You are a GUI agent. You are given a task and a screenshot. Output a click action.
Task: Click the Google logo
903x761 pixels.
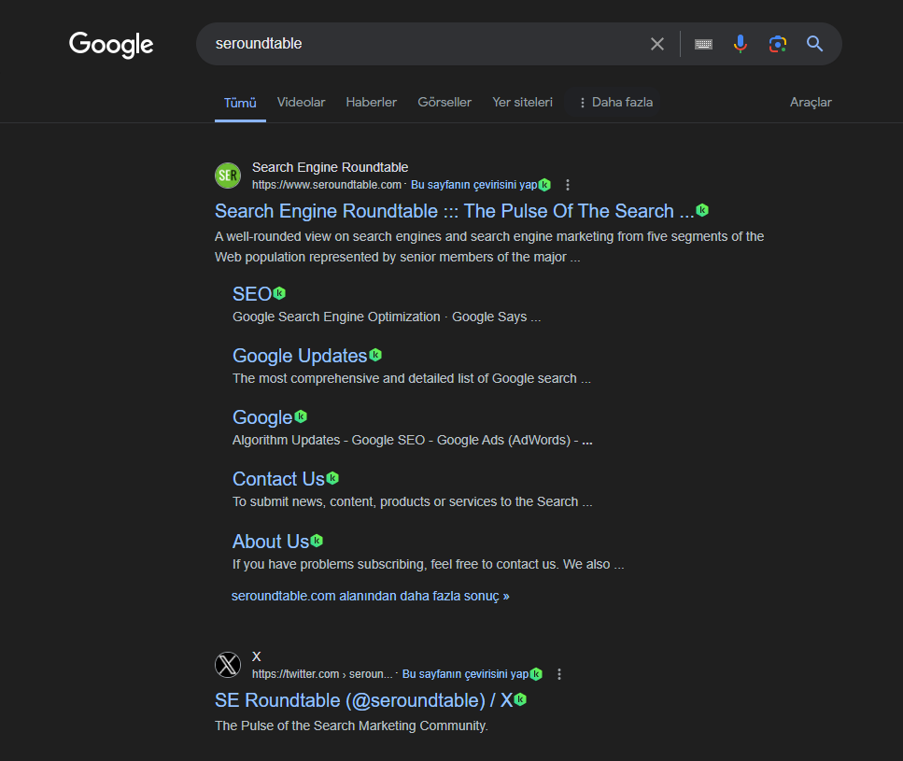point(111,44)
